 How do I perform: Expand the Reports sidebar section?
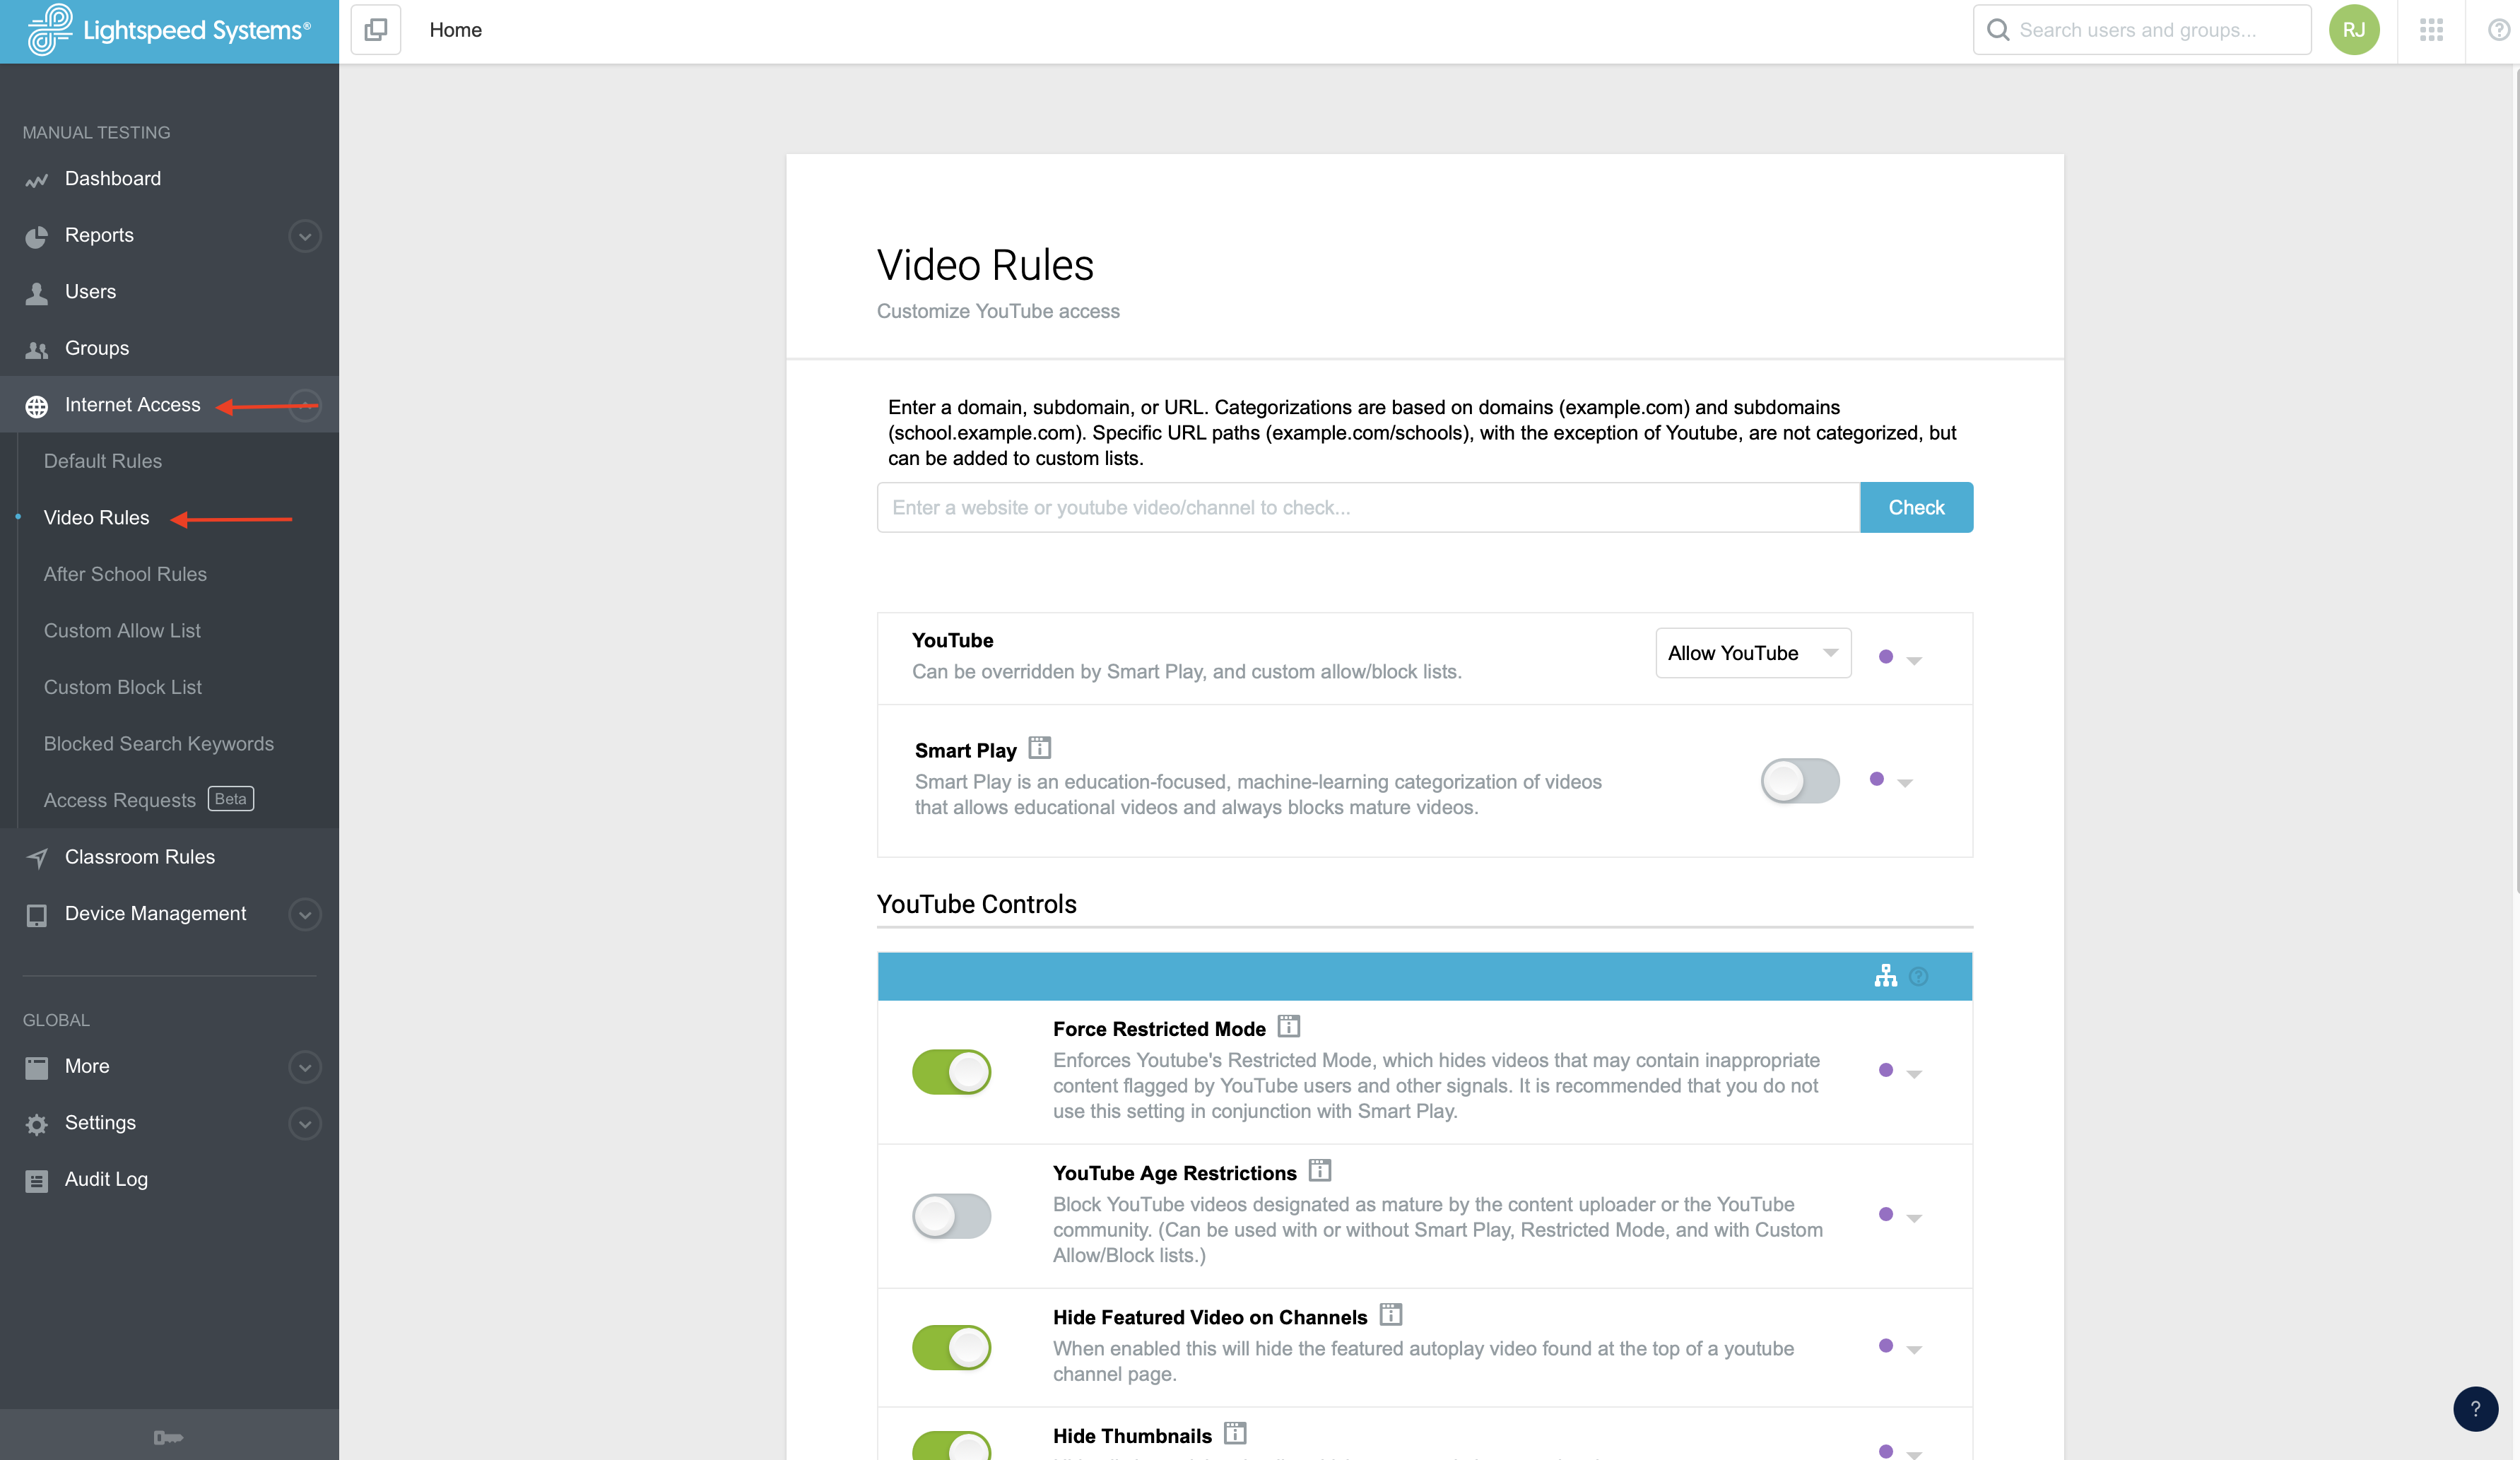coord(304,236)
